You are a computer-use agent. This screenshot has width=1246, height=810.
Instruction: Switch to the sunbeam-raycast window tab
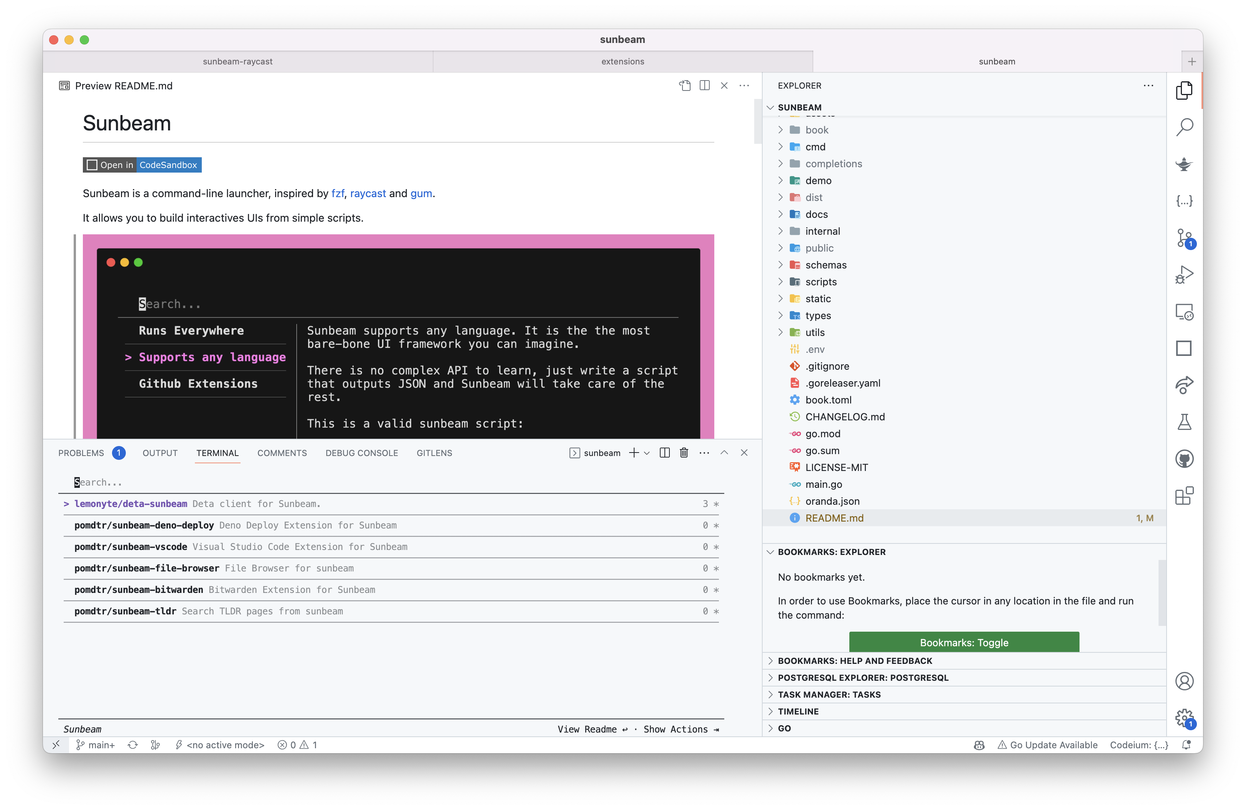point(238,62)
